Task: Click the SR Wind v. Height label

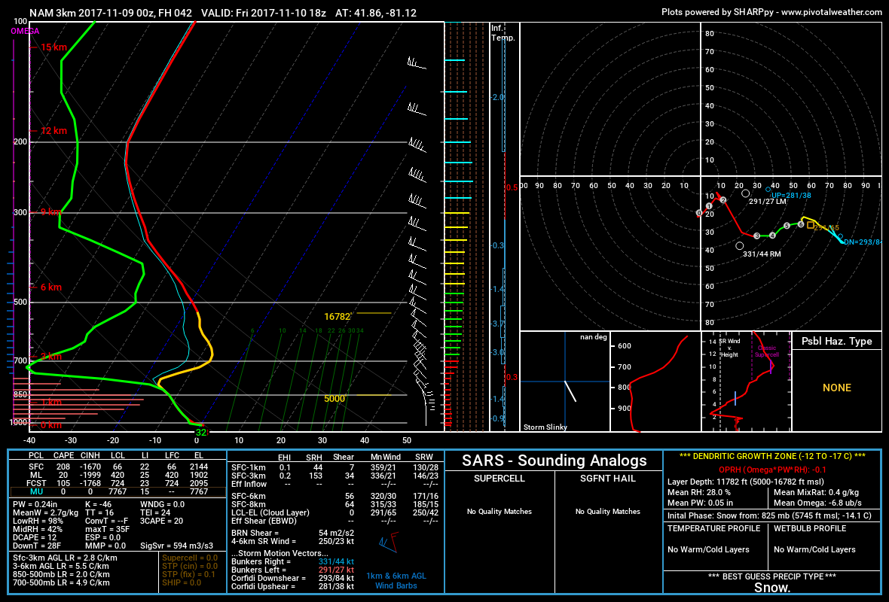Action: 730,348
